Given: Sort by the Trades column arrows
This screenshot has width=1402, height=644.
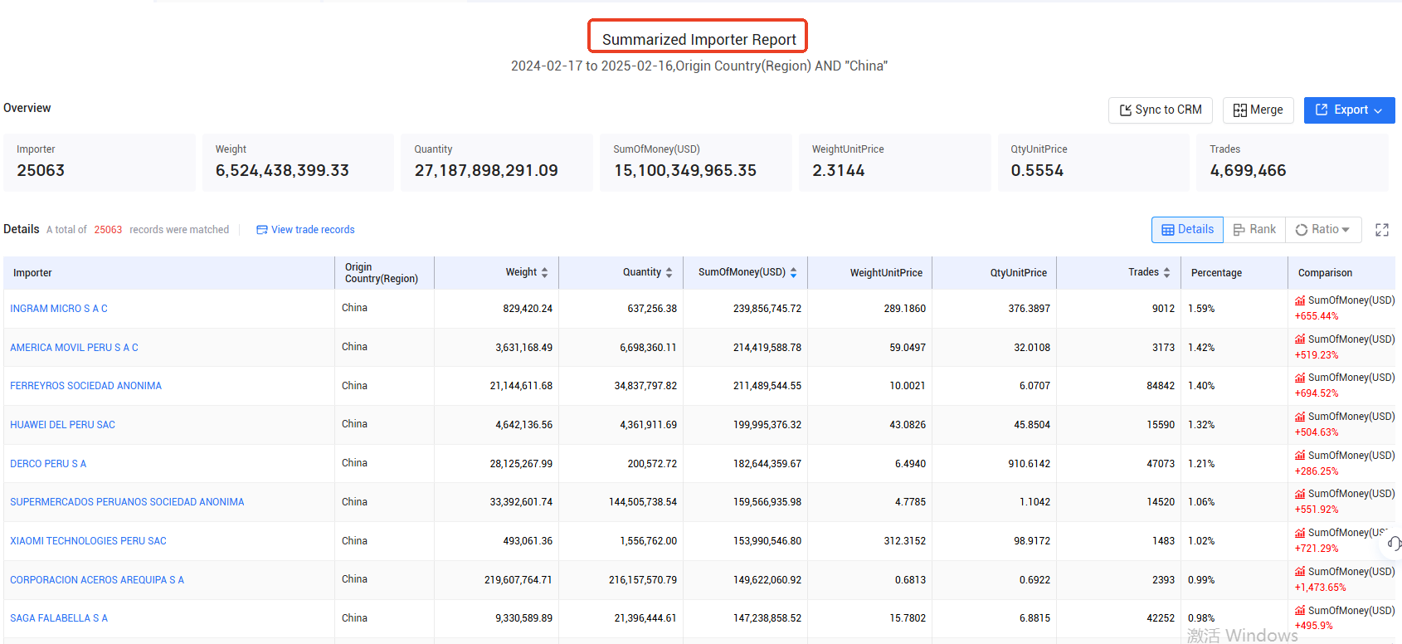Looking at the screenshot, I should (1167, 272).
